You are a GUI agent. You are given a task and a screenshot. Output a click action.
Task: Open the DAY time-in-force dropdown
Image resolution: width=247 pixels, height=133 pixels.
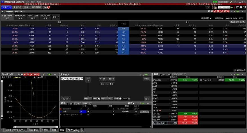pyautogui.click(x=117, y=99)
